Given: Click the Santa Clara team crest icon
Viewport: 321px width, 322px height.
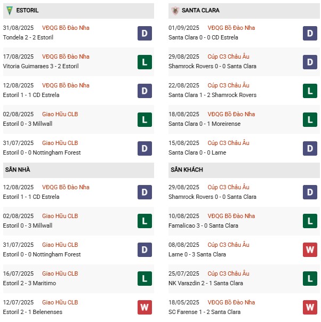Looking at the screenshot, I should 175,11.
